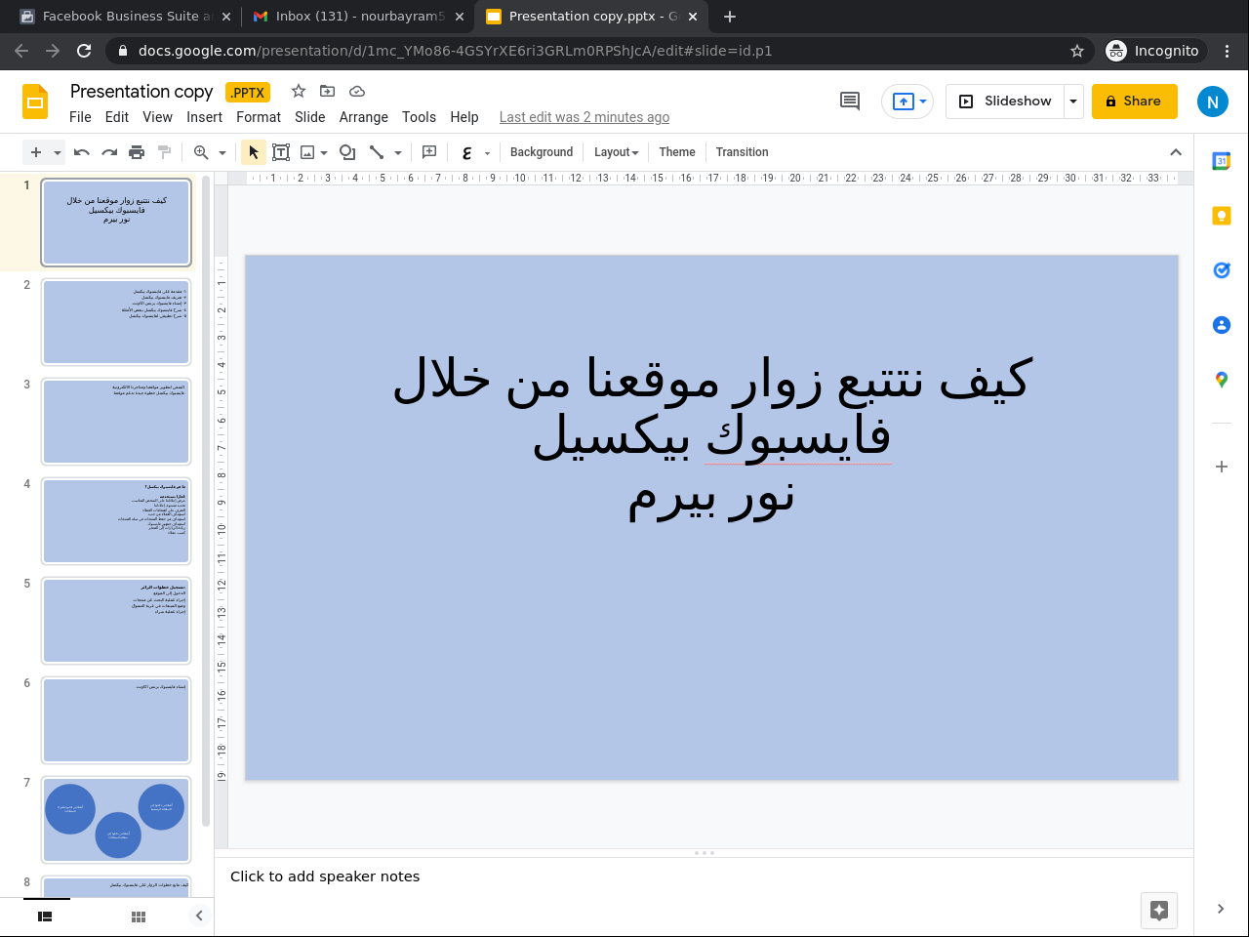This screenshot has height=937, width=1249.
Task: Click the undo arrow in toolbar
Action: click(82, 152)
